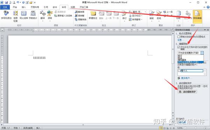Uncheck 'Allow only this type of editing' checkbox
Screen dimensions: 210x130
(x=178, y=47)
